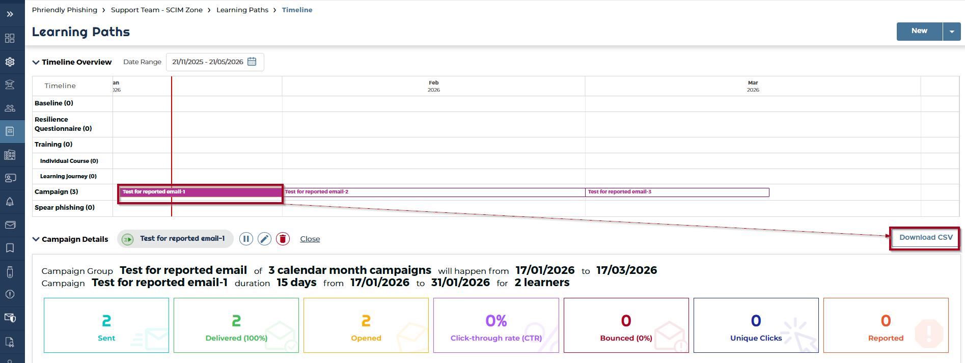965x363 pixels.
Task: Open the notifications bell in sidebar
Action: coord(10,202)
